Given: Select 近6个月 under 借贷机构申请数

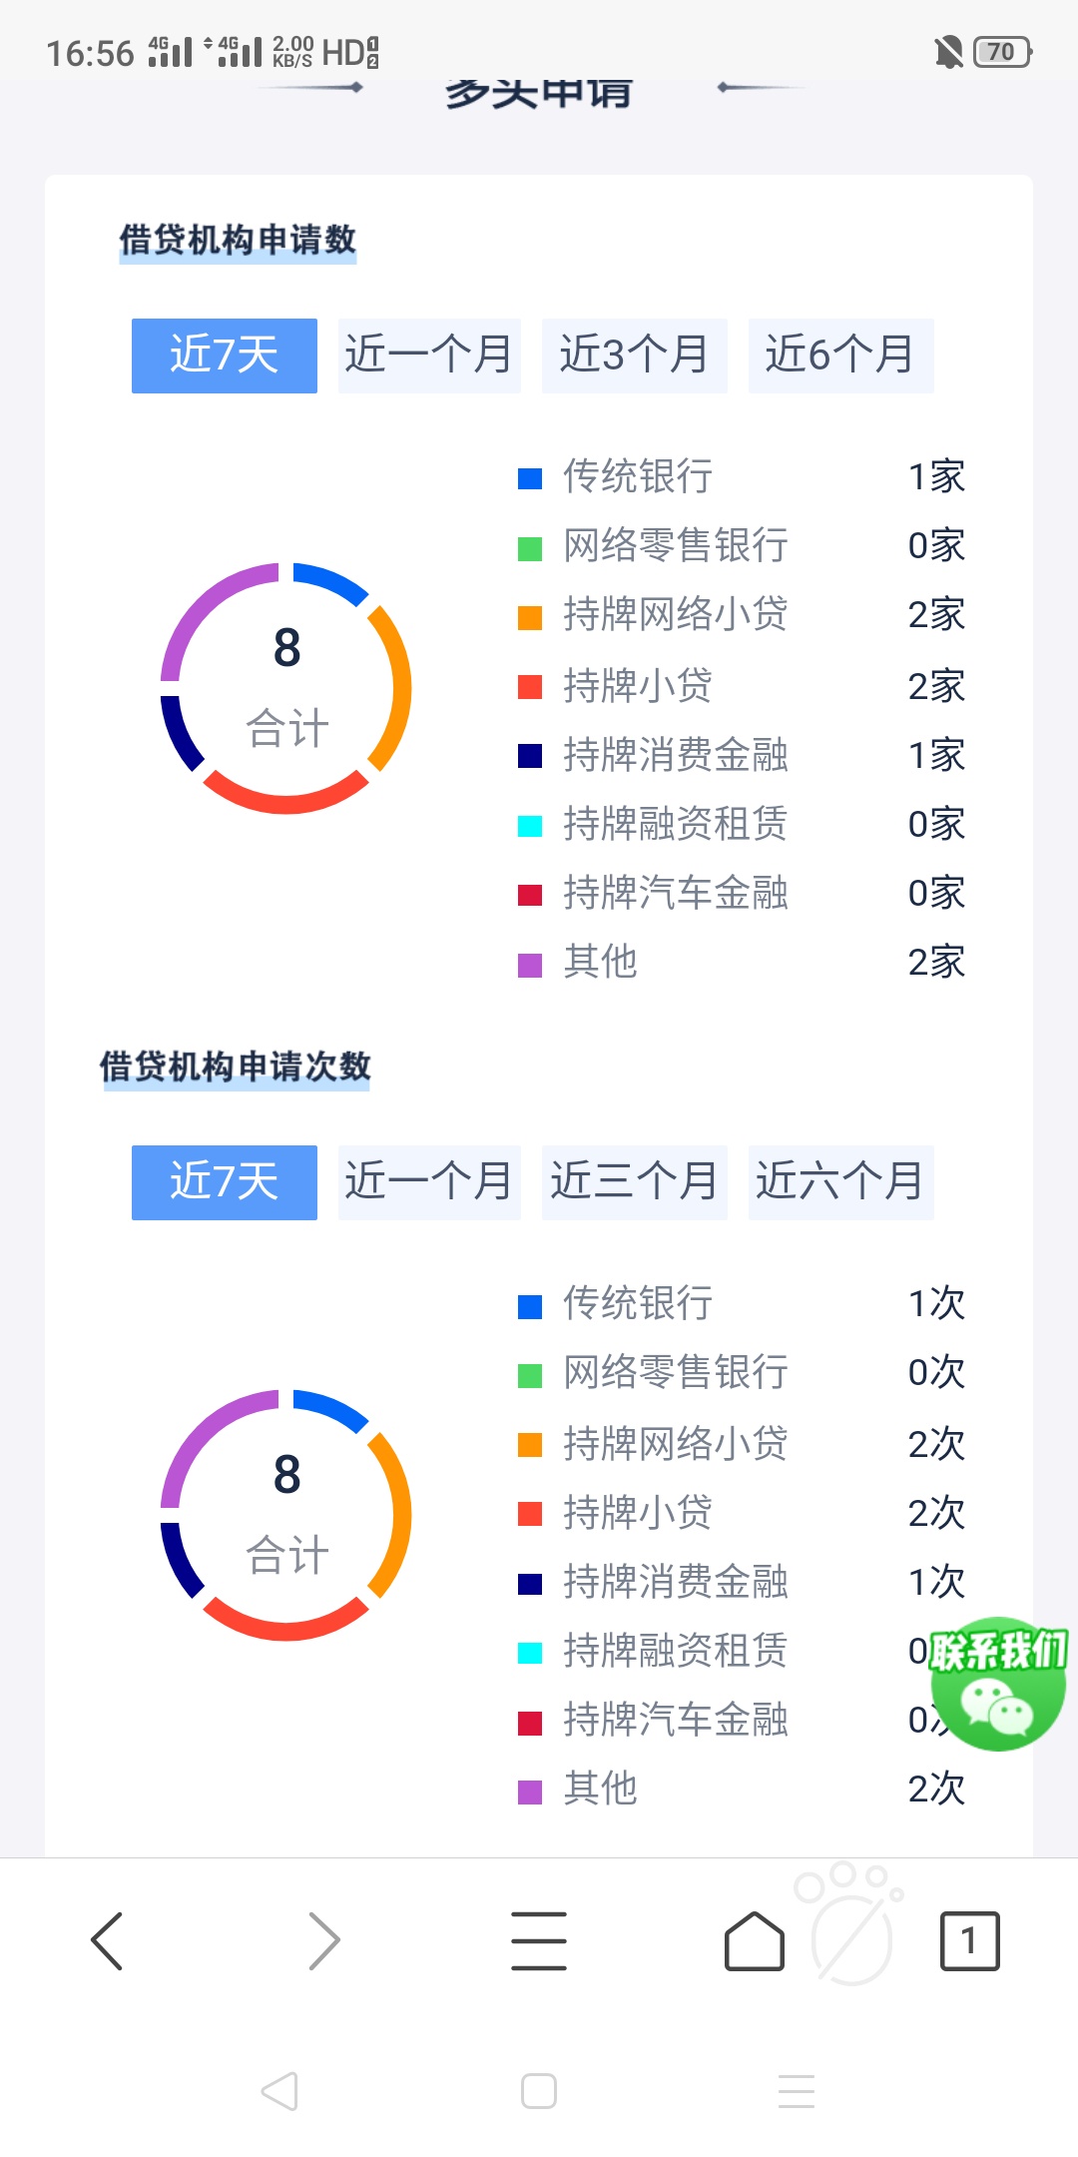Looking at the screenshot, I should click(x=840, y=356).
